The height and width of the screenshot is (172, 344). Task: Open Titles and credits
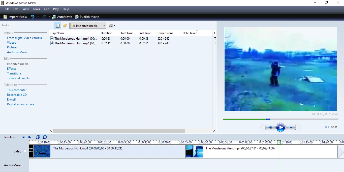(x=18, y=78)
